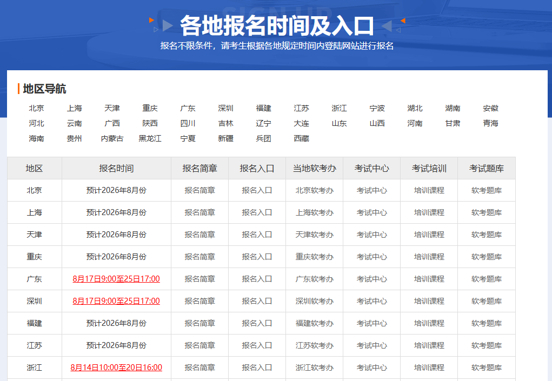Viewport: 552px width, 381px height.
Task: Click 预计2026年8月份 in the 北京 row
Action: tap(116, 190)
